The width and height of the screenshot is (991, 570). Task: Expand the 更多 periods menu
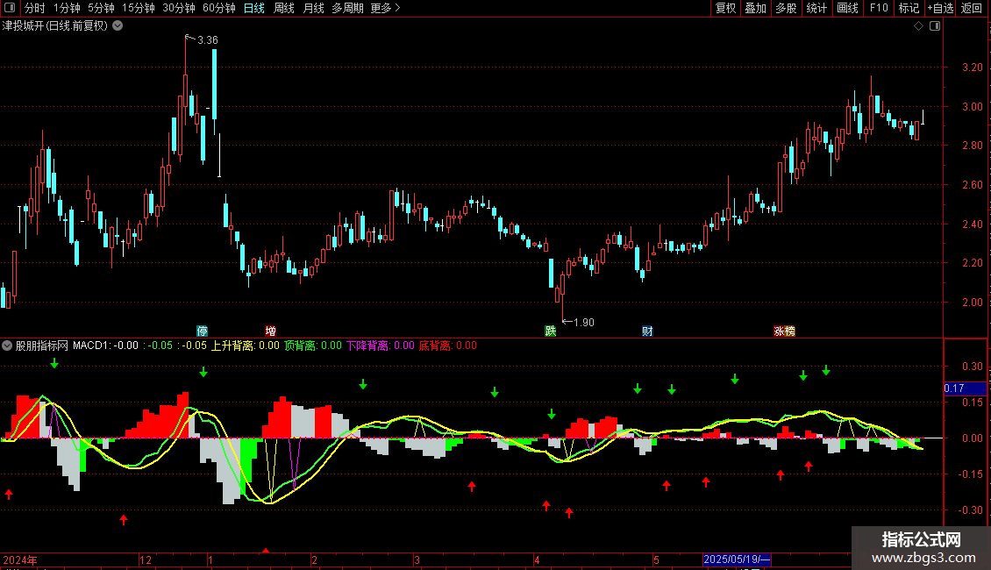pos(385,8)
